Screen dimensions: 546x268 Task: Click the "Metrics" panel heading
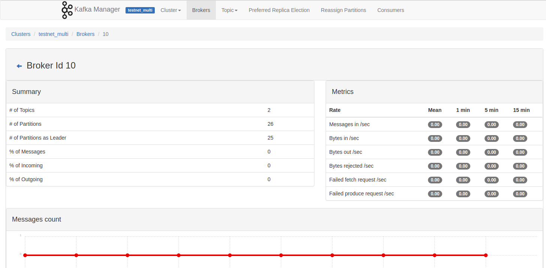click(x=343, y=92)
